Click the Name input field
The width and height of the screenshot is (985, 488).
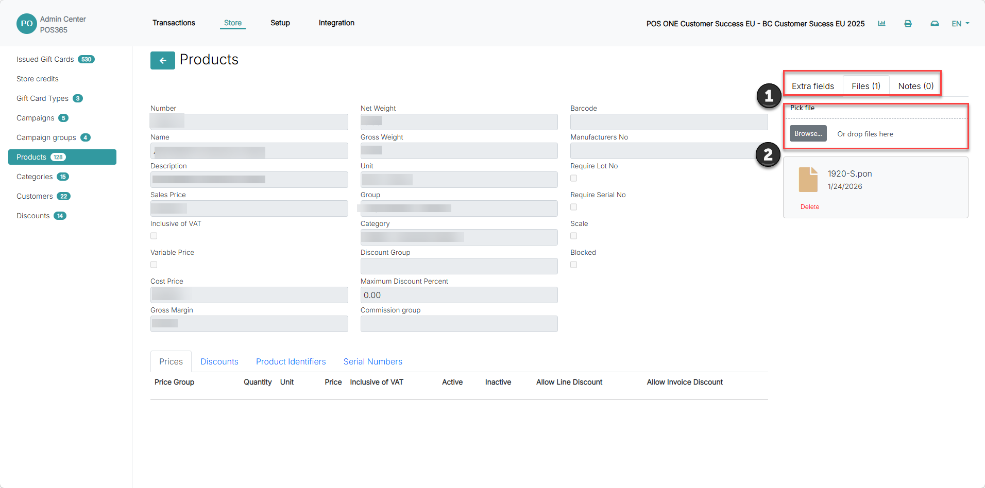click(249, 151)
